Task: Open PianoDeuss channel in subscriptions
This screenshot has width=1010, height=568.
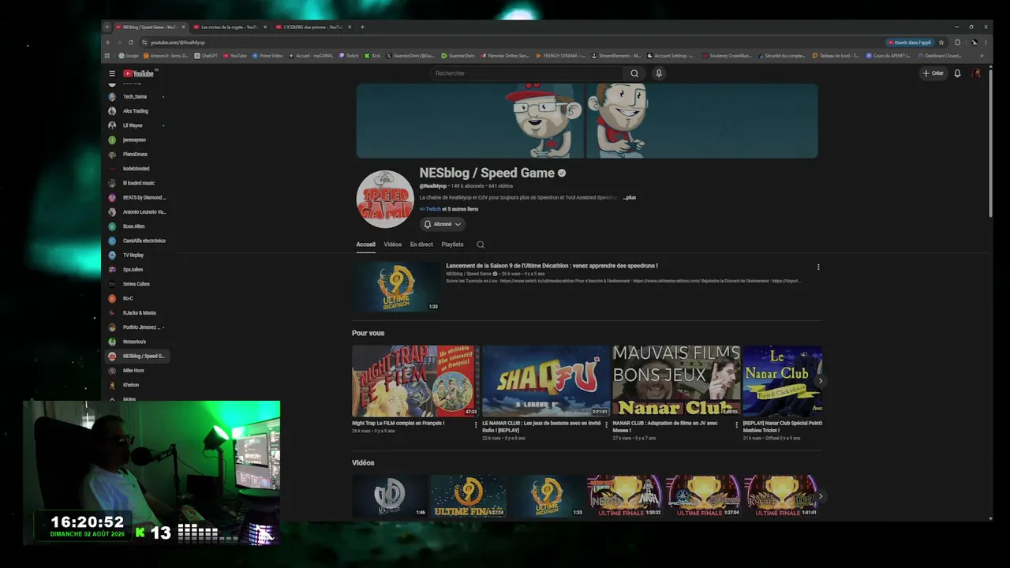Action: click(x=137, y=155)
